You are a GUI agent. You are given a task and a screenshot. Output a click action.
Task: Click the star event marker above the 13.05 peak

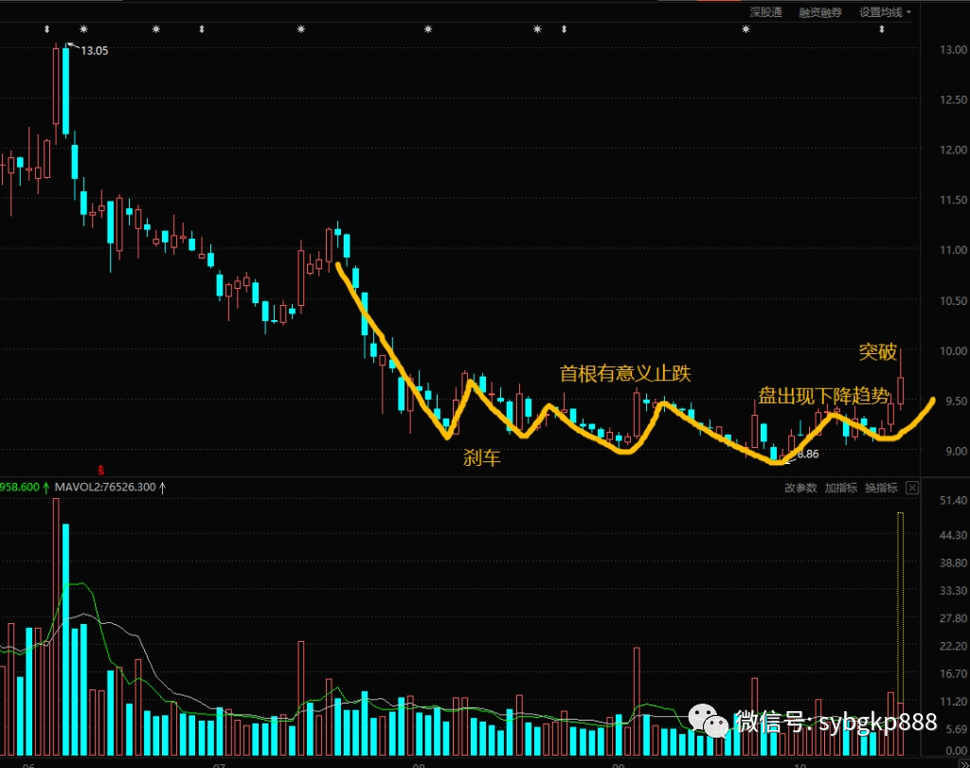tap(83, 29)
